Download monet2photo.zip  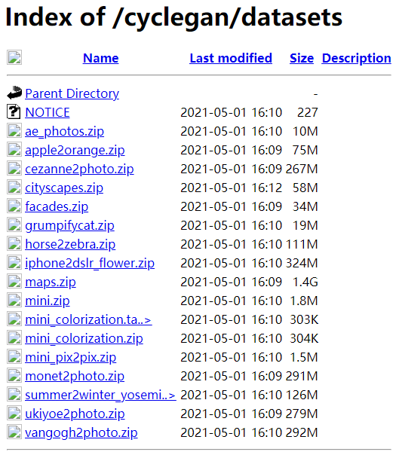75,376
